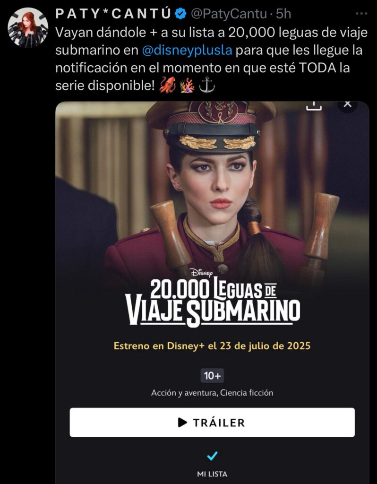Click the blue verified badge
Viewport: 377px width, 484px height.
[181, 14]
